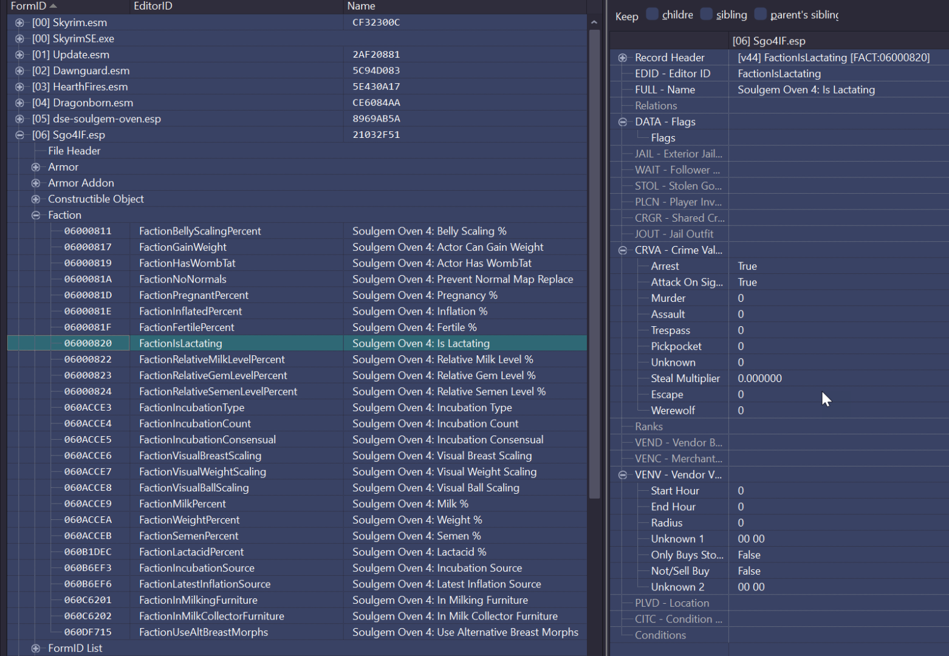Sort by the FormID column header
This screenshot has height=656, width=949.
coord(68,6)
